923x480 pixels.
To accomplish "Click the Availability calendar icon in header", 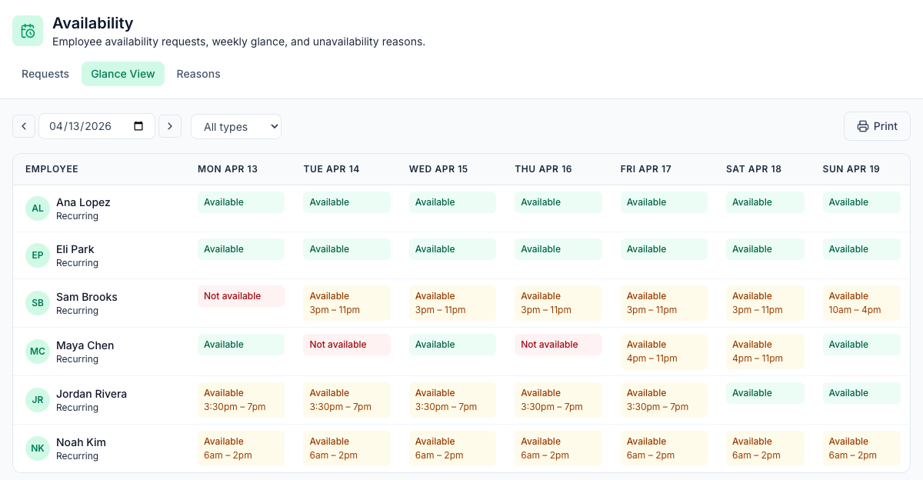I will pos(28,31).
